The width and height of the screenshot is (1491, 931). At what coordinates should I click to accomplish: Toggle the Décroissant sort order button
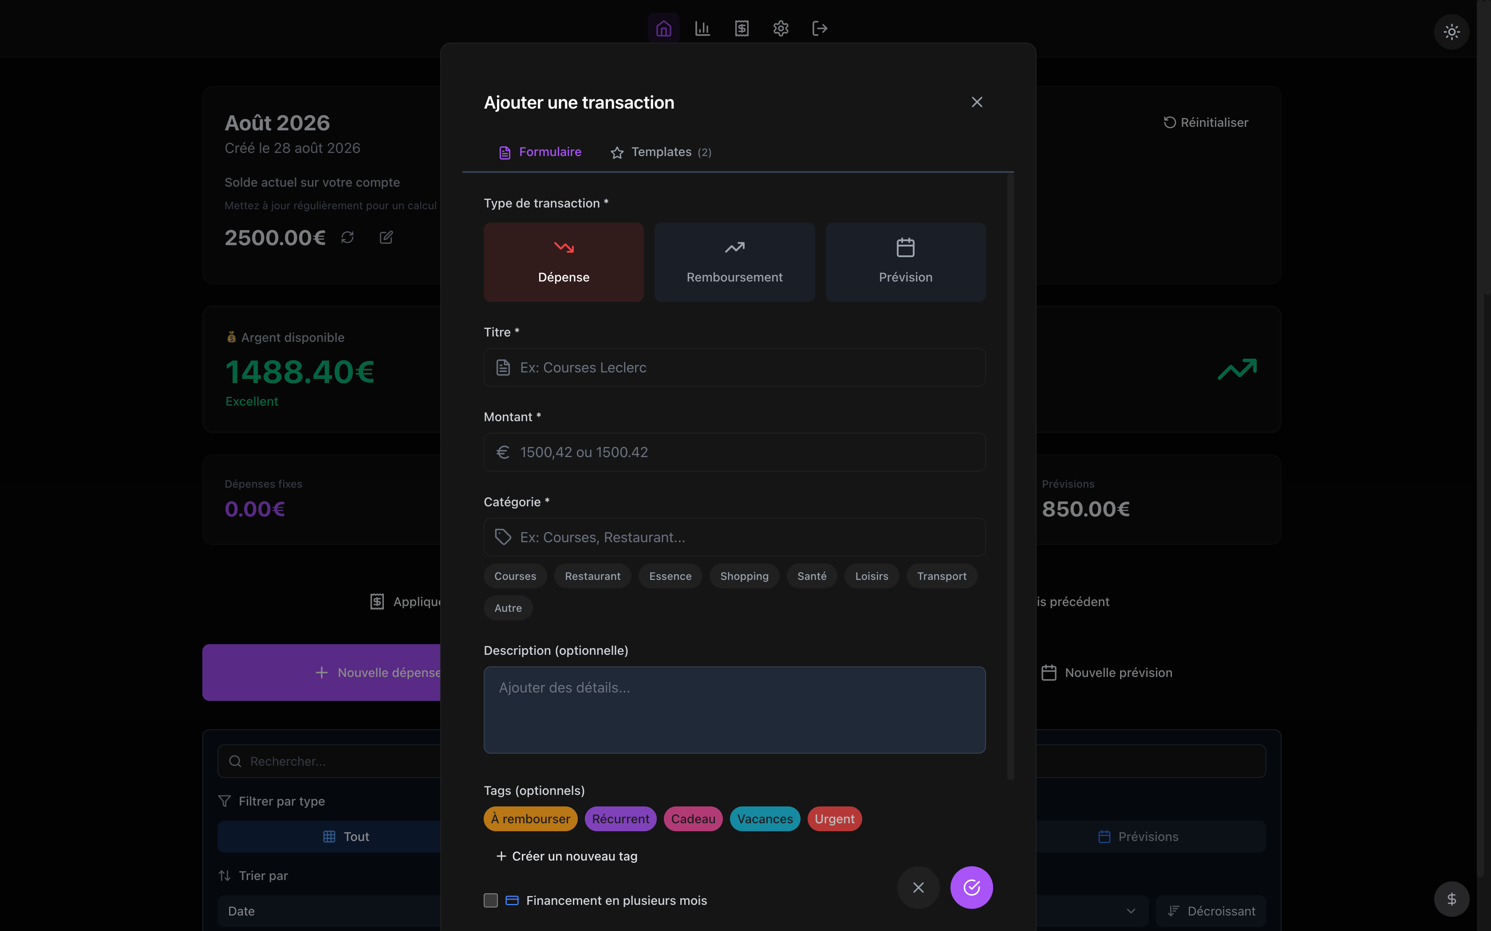click(1211, 911)
